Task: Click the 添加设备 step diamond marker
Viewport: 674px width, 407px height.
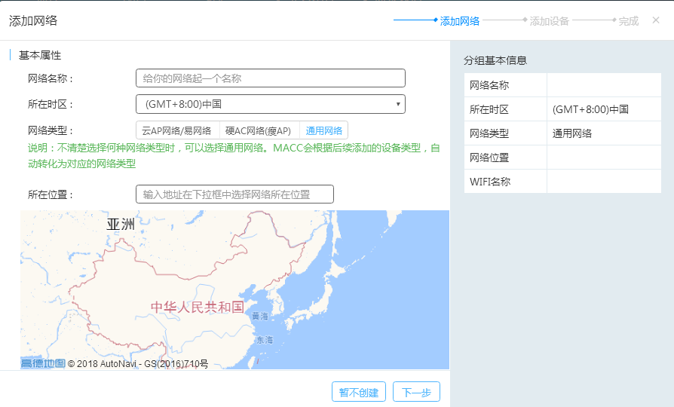Action: pyautogui.click(x=525, y=20)
